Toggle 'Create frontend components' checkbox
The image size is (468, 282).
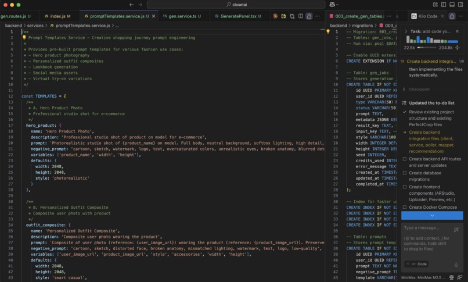click(405, 187)
